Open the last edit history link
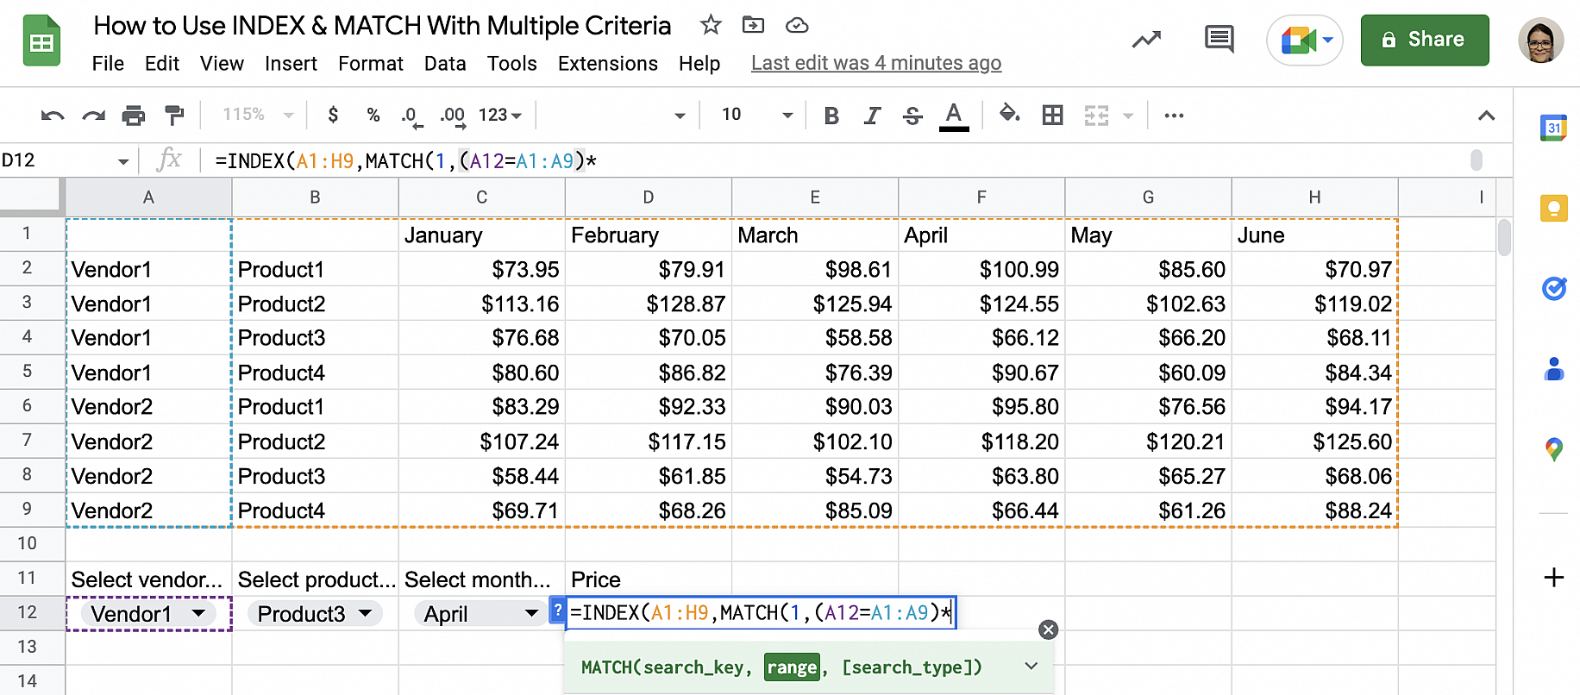Image resolution: width=1580 pixels, height=695 pixels. pyautogui.click(x=876, y=63)
